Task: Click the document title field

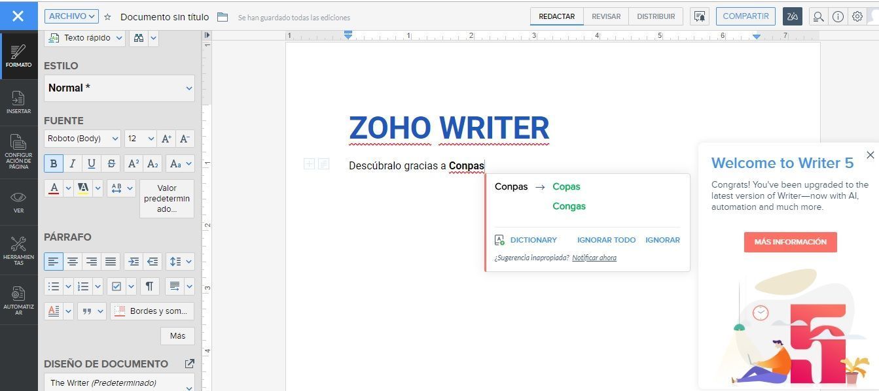Action: point(165,17)
